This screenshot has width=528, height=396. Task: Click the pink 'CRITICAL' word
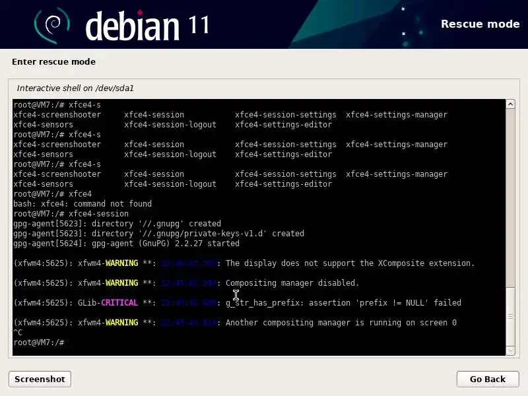(119, 303)
